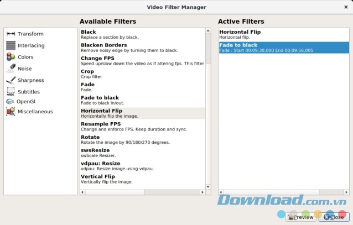Pick the Sharpness category icon
The width and height of the screenshot is (353, 225).
tap(11, 80)
